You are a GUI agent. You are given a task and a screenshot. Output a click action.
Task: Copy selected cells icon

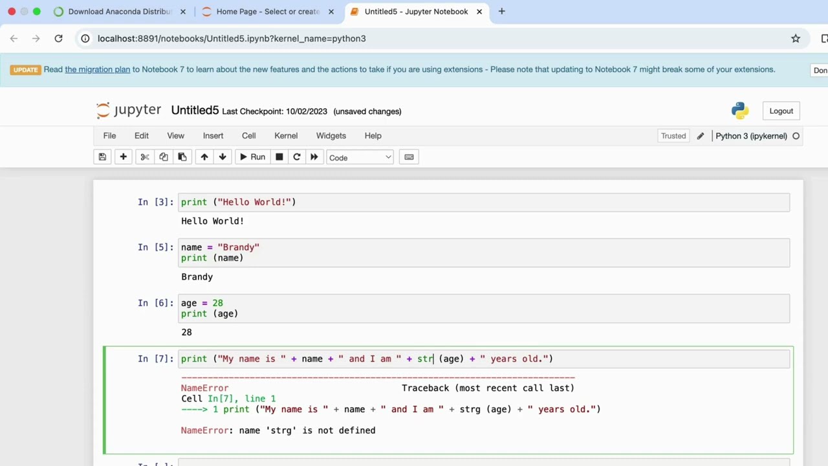pos(164,157)
